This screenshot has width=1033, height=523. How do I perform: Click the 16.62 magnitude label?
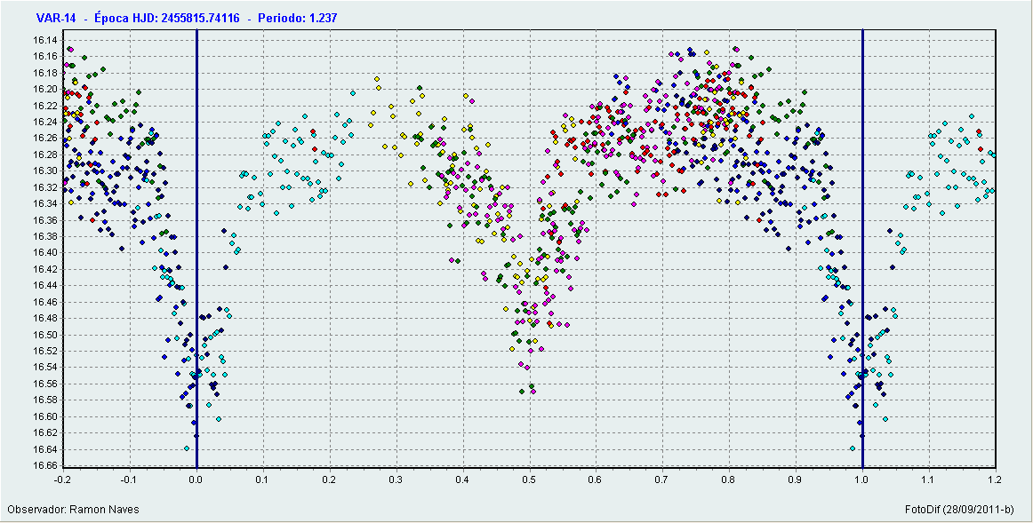click(44, 432)
